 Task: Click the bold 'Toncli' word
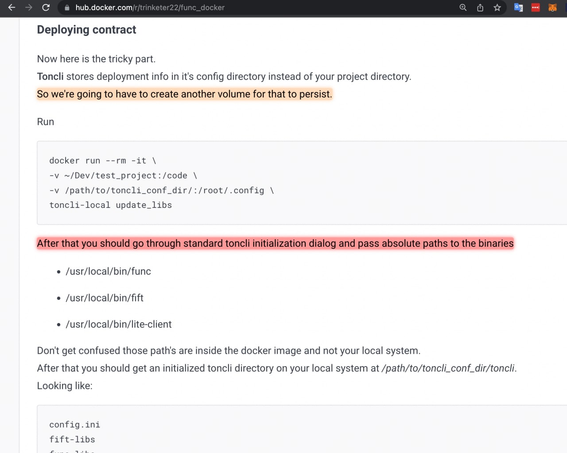click(x=50, y=77)
